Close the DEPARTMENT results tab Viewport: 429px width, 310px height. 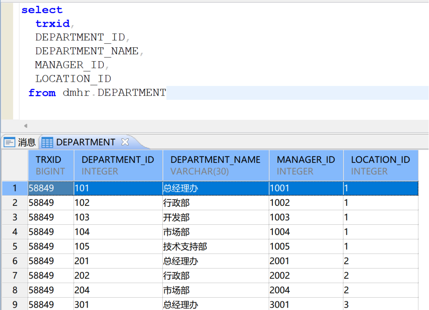click(125, 142)
